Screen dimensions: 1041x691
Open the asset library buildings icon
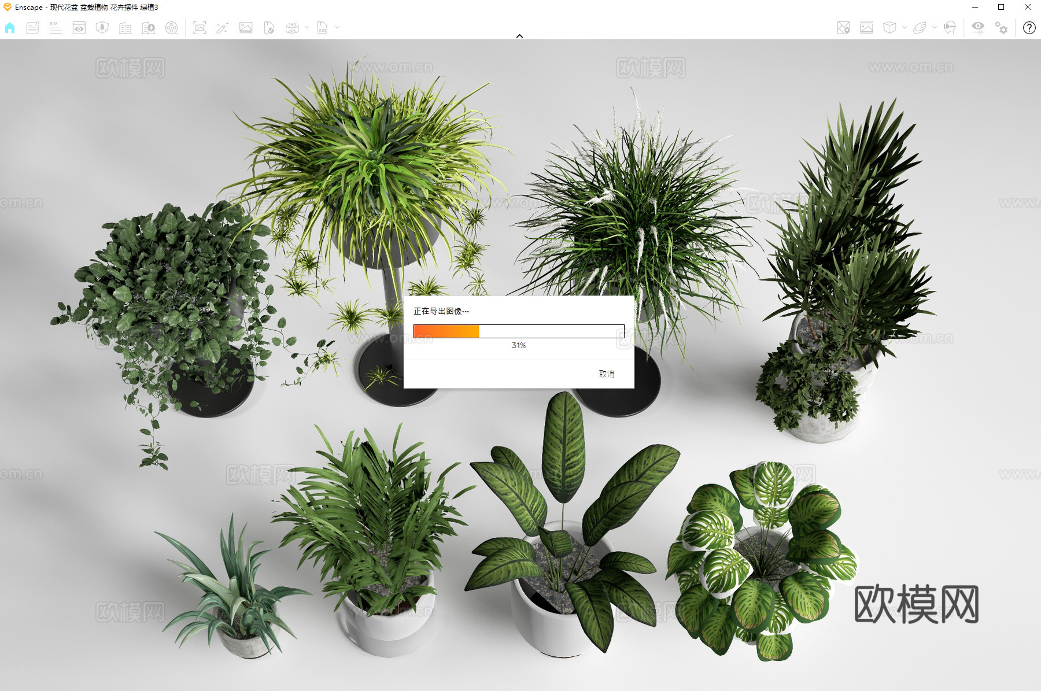point(125,28)
